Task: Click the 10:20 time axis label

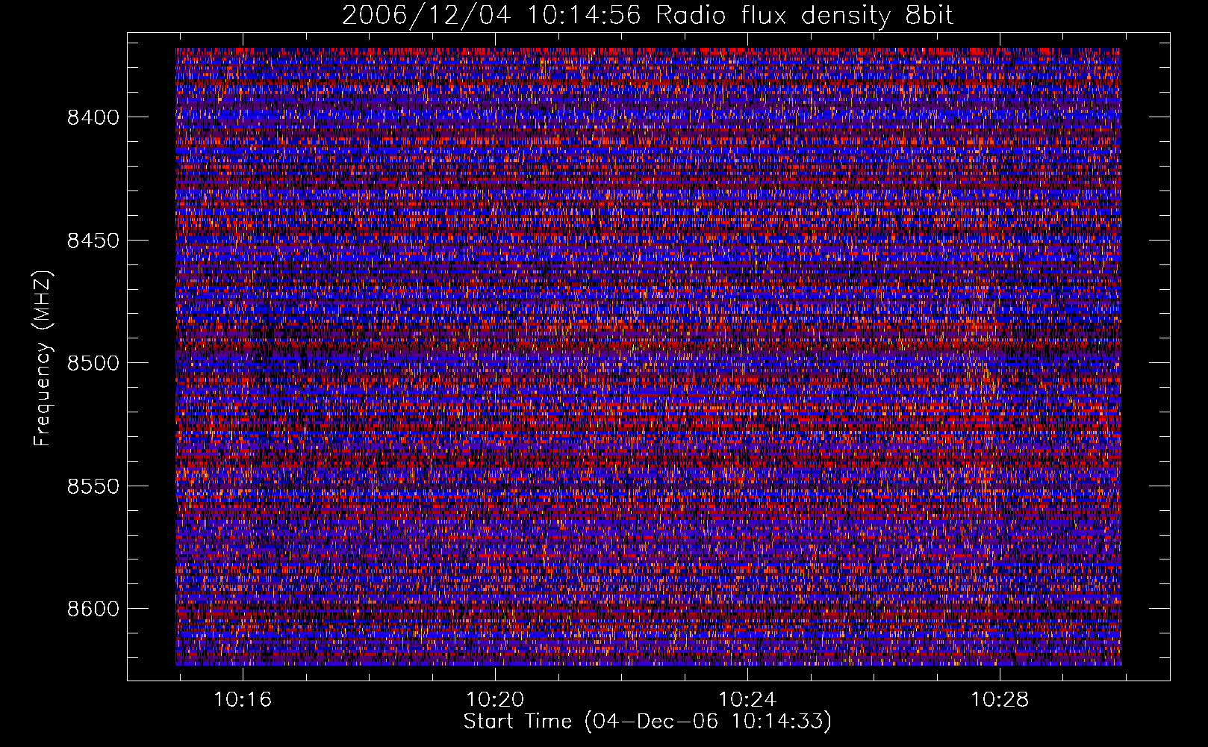Action: (x=495, y=700)
